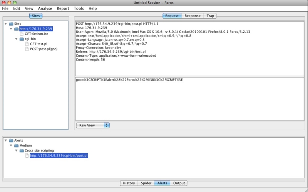Click the Content-length: 56 line
This screenshot has width=308, height=192.
pyautogui.click(x=90, y=60)
